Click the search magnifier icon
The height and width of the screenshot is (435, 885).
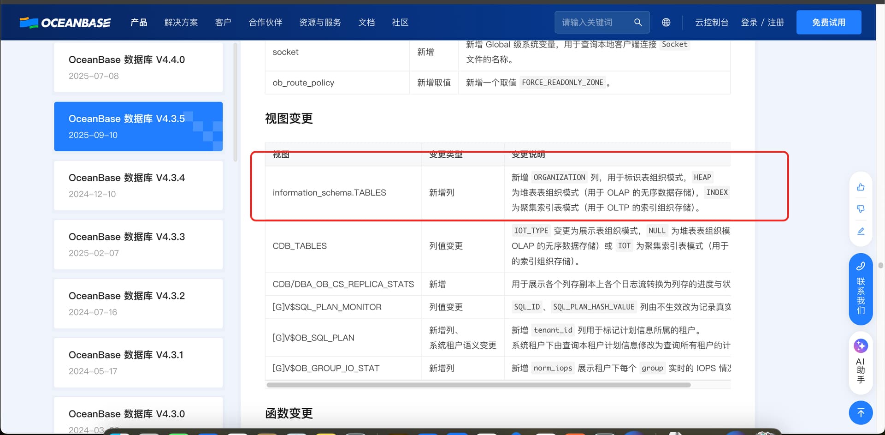click(637, 22)
